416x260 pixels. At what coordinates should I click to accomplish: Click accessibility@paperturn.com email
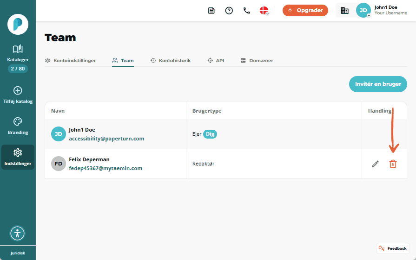106,139
